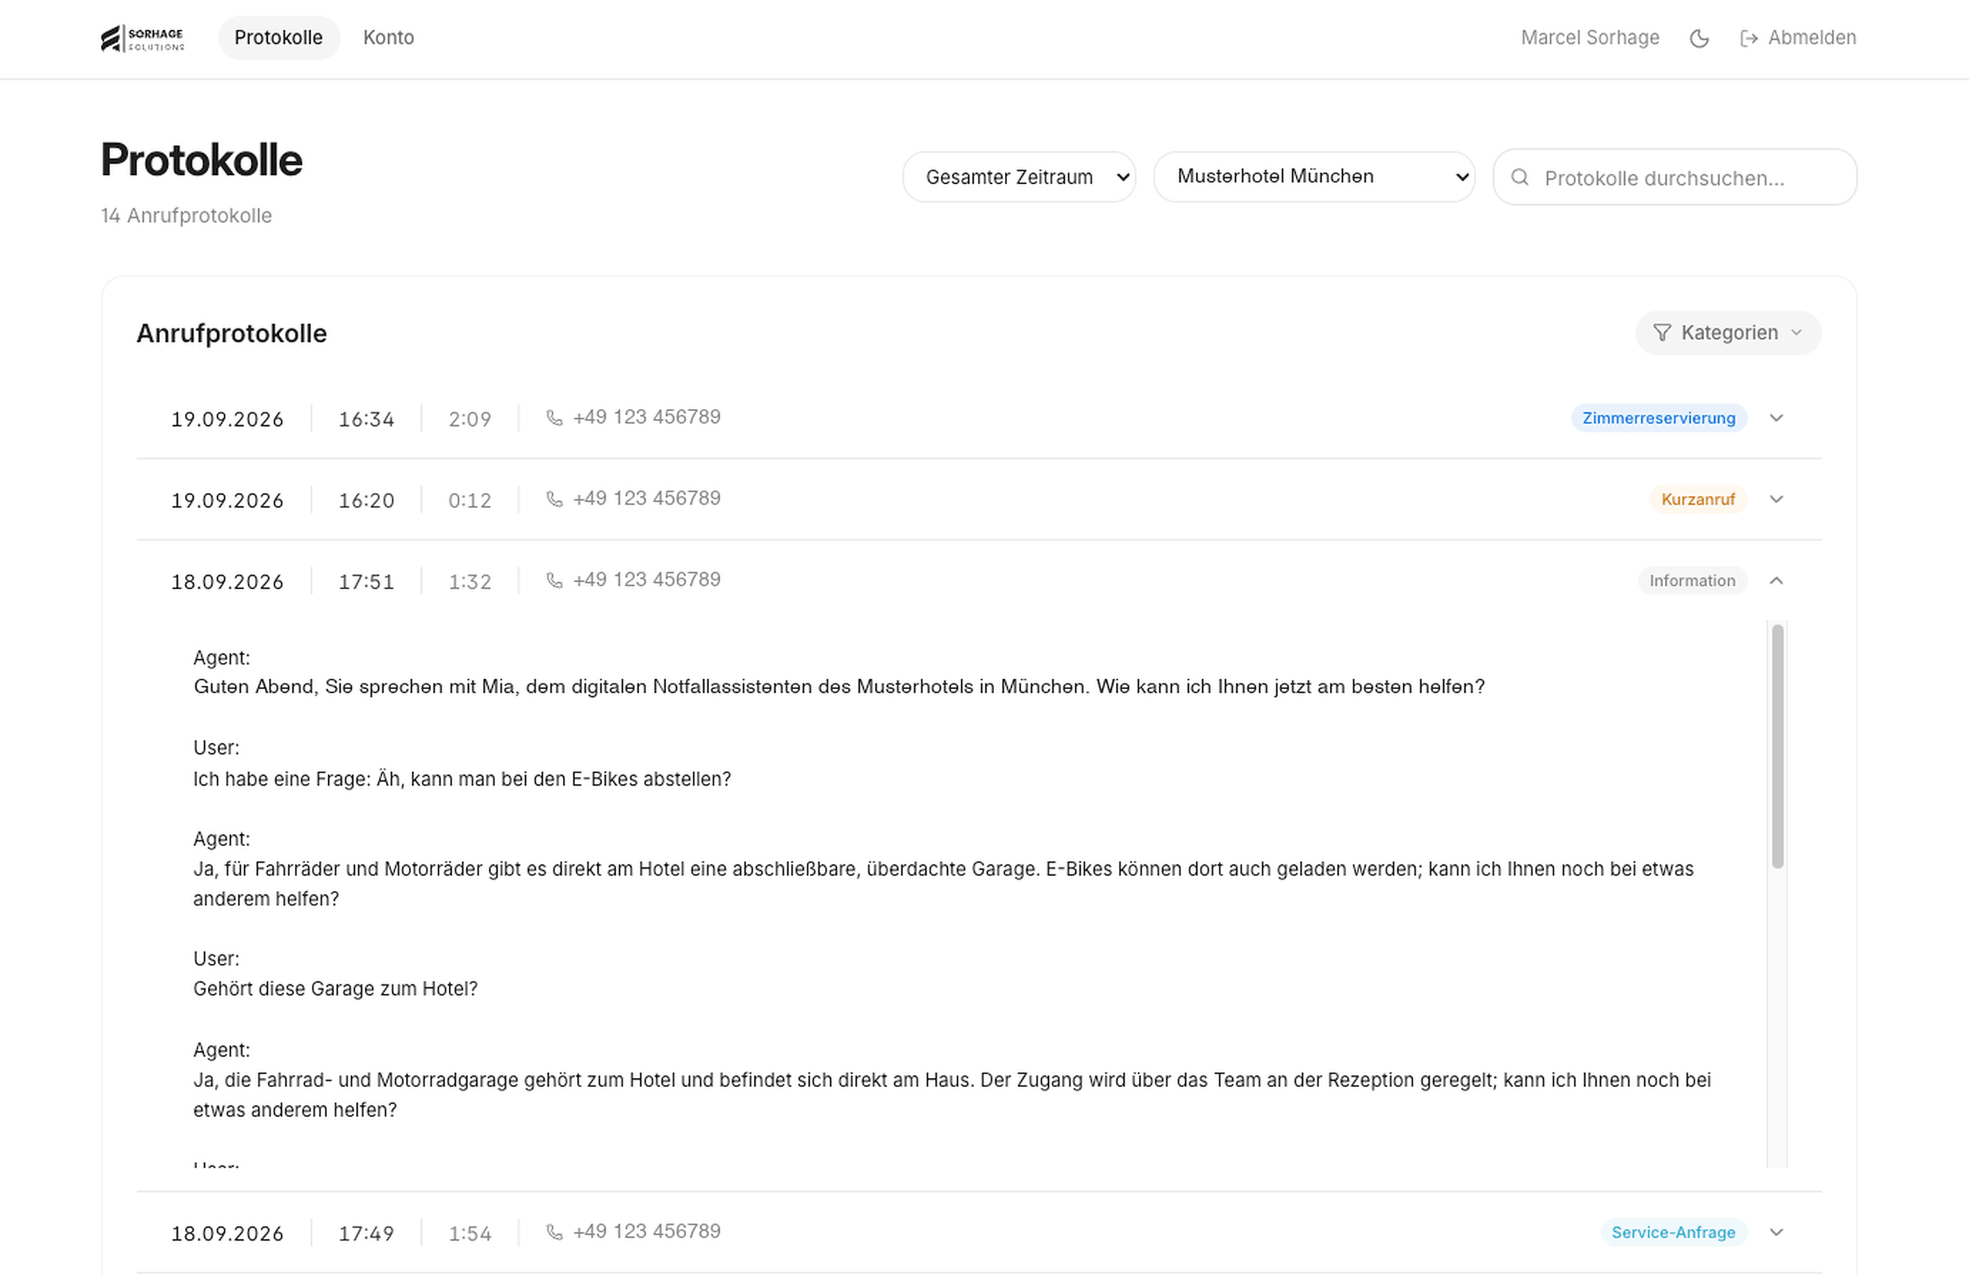Click duration 2:09 in first row

470,419
